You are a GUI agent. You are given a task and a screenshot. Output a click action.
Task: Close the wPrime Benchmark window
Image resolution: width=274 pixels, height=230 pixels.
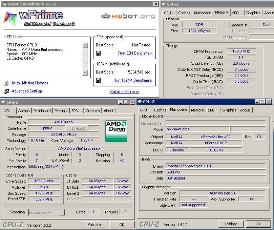pos(155,4)
